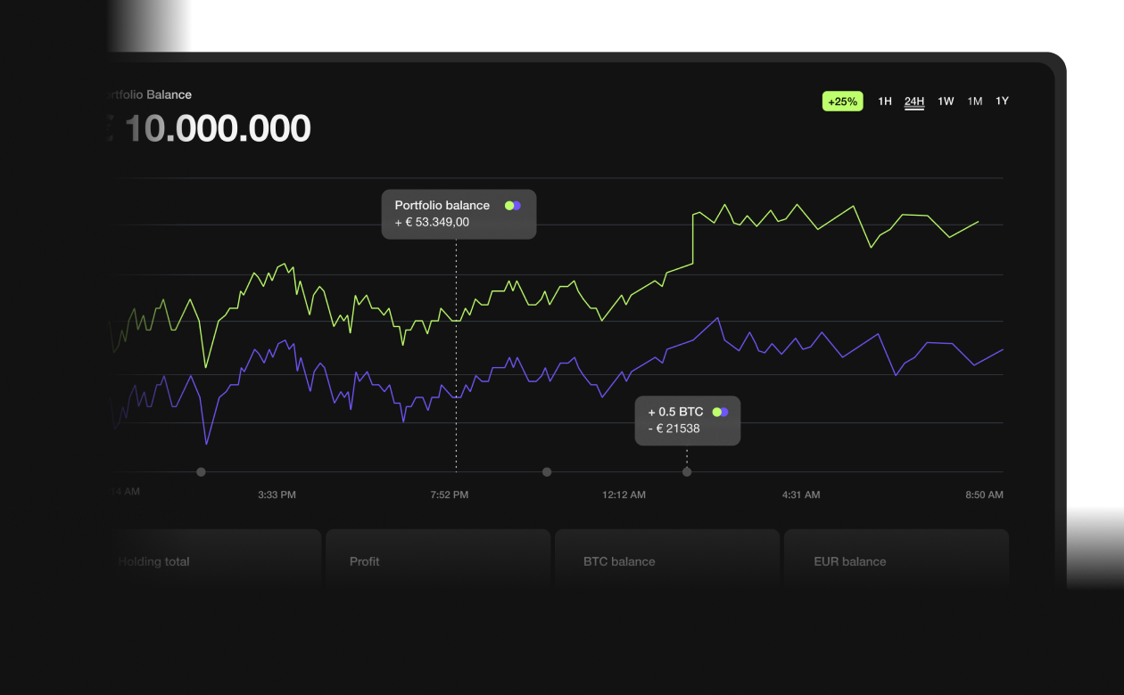Image resolution: width=1124 pixels, height=695 pixels.
Task: Switch chart to 1Y range
Action: point(1003,102)
